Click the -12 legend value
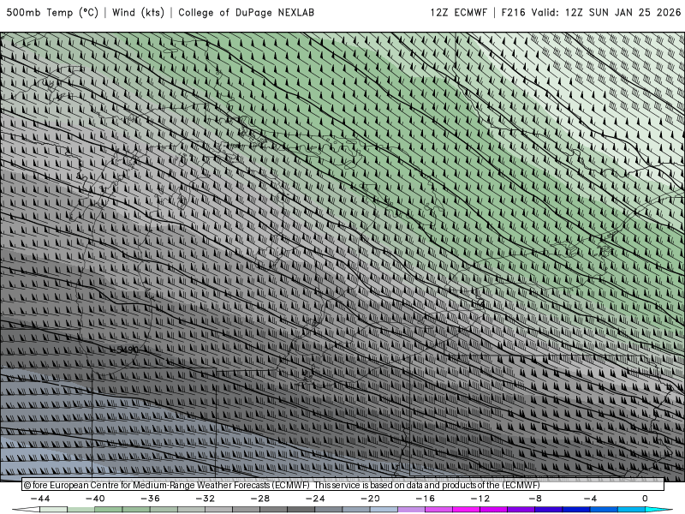The image size is (685, 514). (480, 499)
